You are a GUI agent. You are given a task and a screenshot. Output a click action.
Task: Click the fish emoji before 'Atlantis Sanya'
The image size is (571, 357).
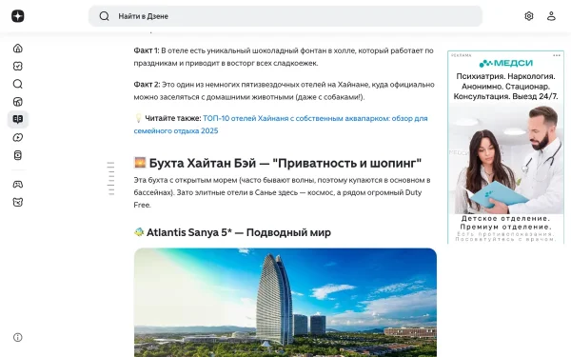point(139,232)
